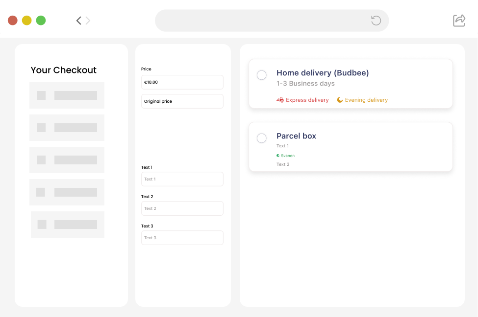Click the Price field showing €10.00
478x317 pixels.
182,82
